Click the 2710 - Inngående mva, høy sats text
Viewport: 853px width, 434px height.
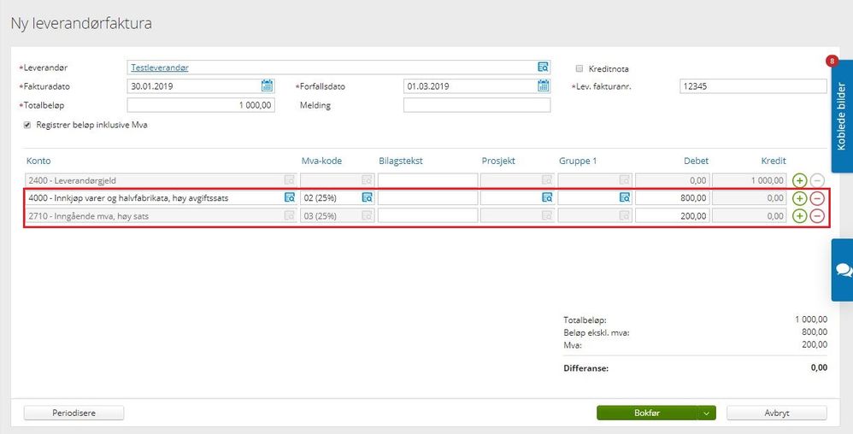pos(89,216)
